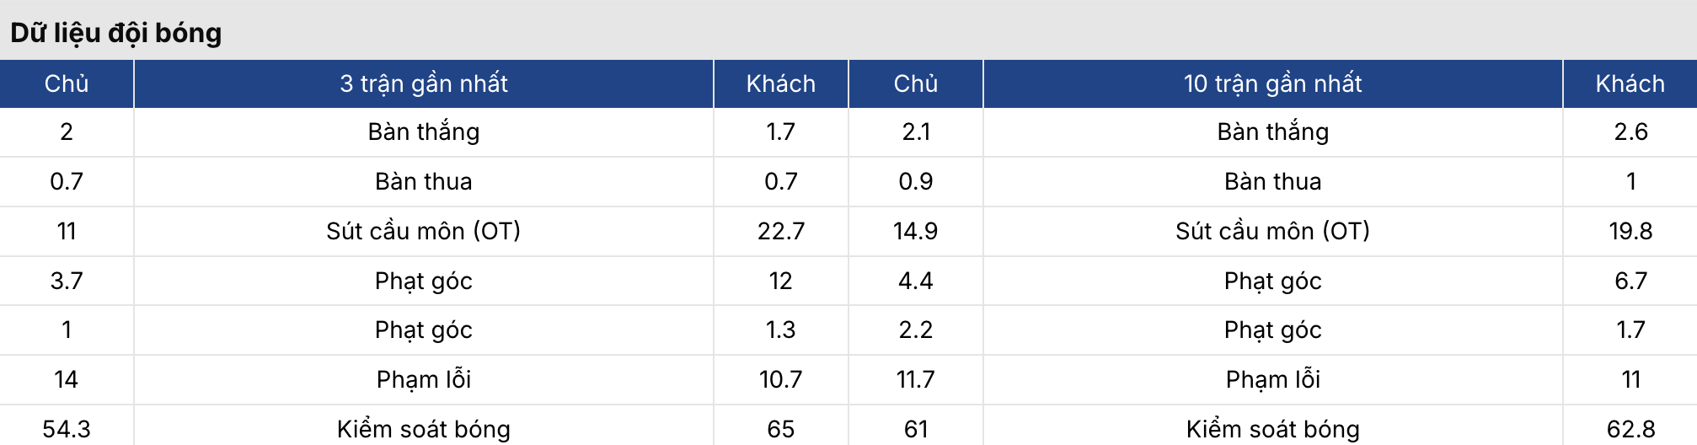Click the 22.7 shots on target value
Image resolution: width=1697 pixels, height=445 pixels.
(x=780, y=231)
